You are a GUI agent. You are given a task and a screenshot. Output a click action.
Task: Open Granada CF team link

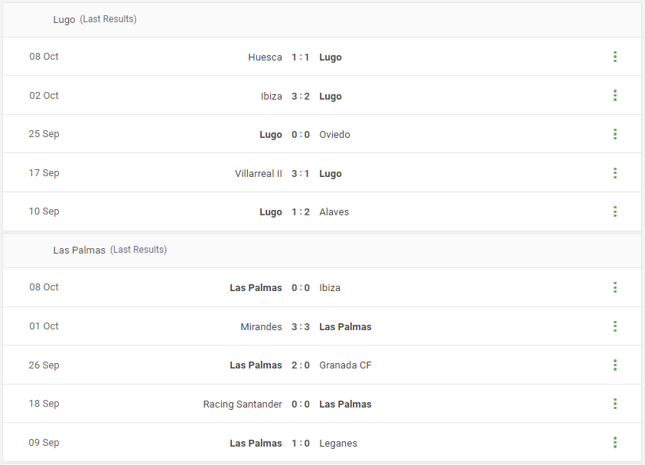click(x=345, y=365)
